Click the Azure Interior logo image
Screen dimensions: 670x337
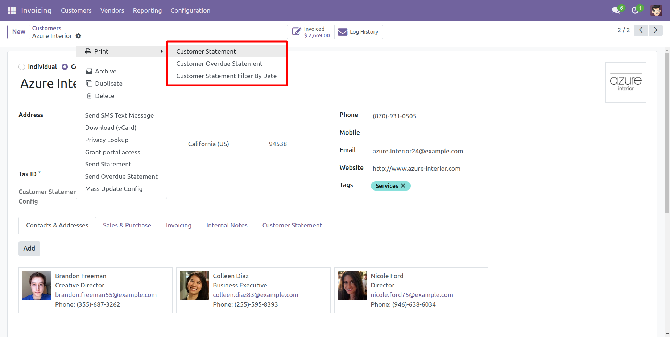click(x=626, y=82)
